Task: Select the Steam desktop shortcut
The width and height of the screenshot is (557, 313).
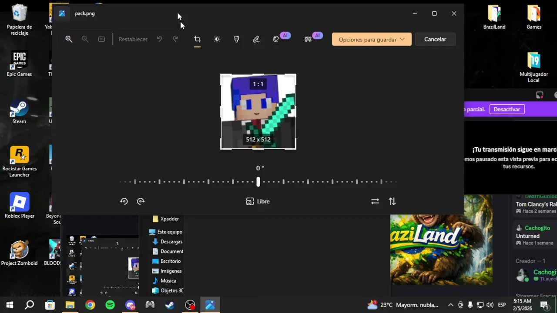Action: pos(19,112)
